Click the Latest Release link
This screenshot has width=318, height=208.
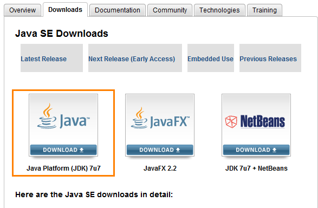point(43,59)
